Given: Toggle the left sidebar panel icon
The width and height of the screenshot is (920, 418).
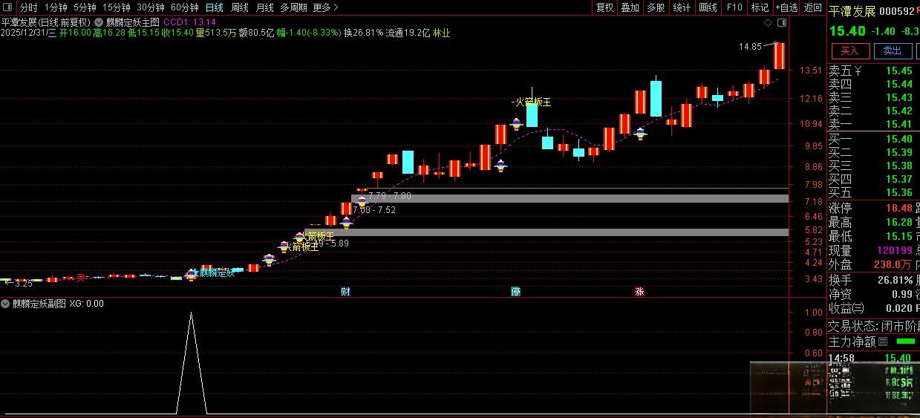Looking at the screenshot, I should 9,7.
